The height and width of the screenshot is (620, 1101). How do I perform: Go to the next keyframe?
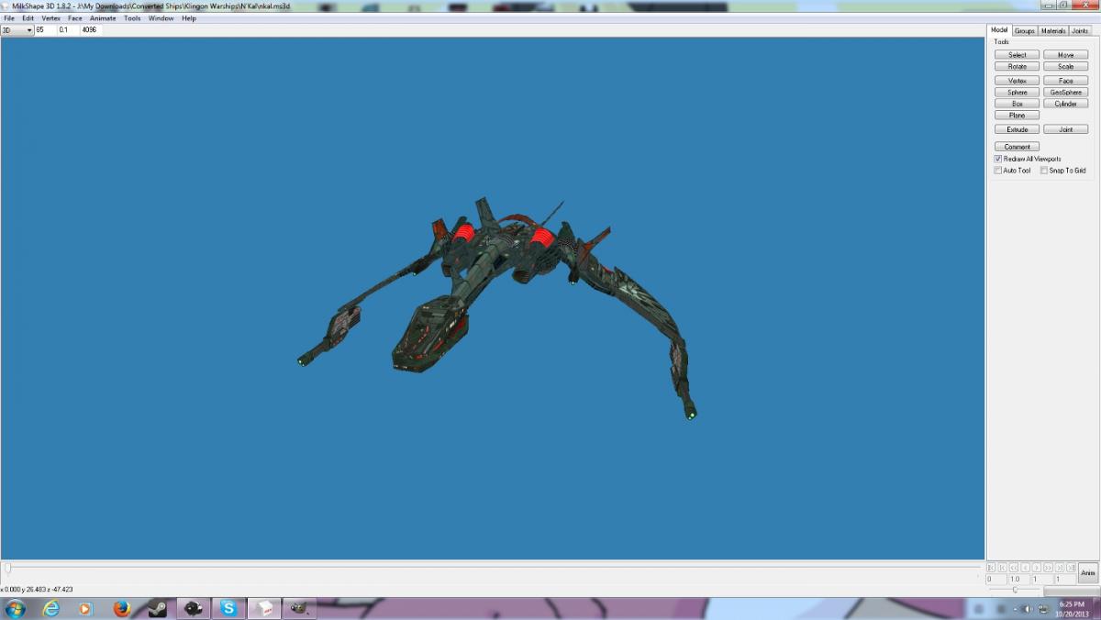(1060, 568)
